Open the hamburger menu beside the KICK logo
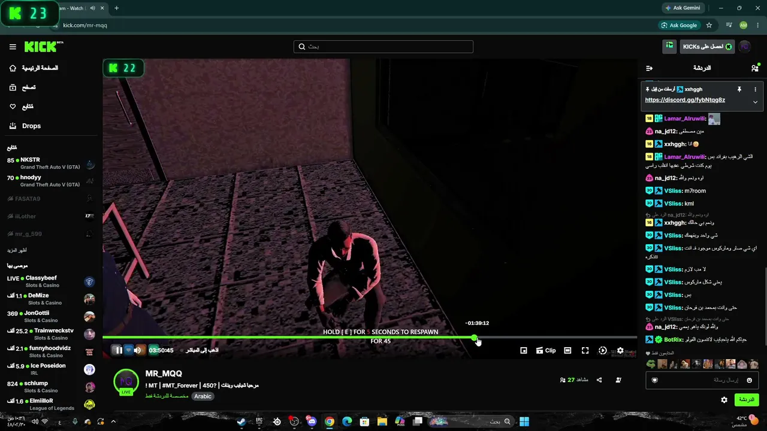This screenshot has width=767, height=431. (13, 47)
